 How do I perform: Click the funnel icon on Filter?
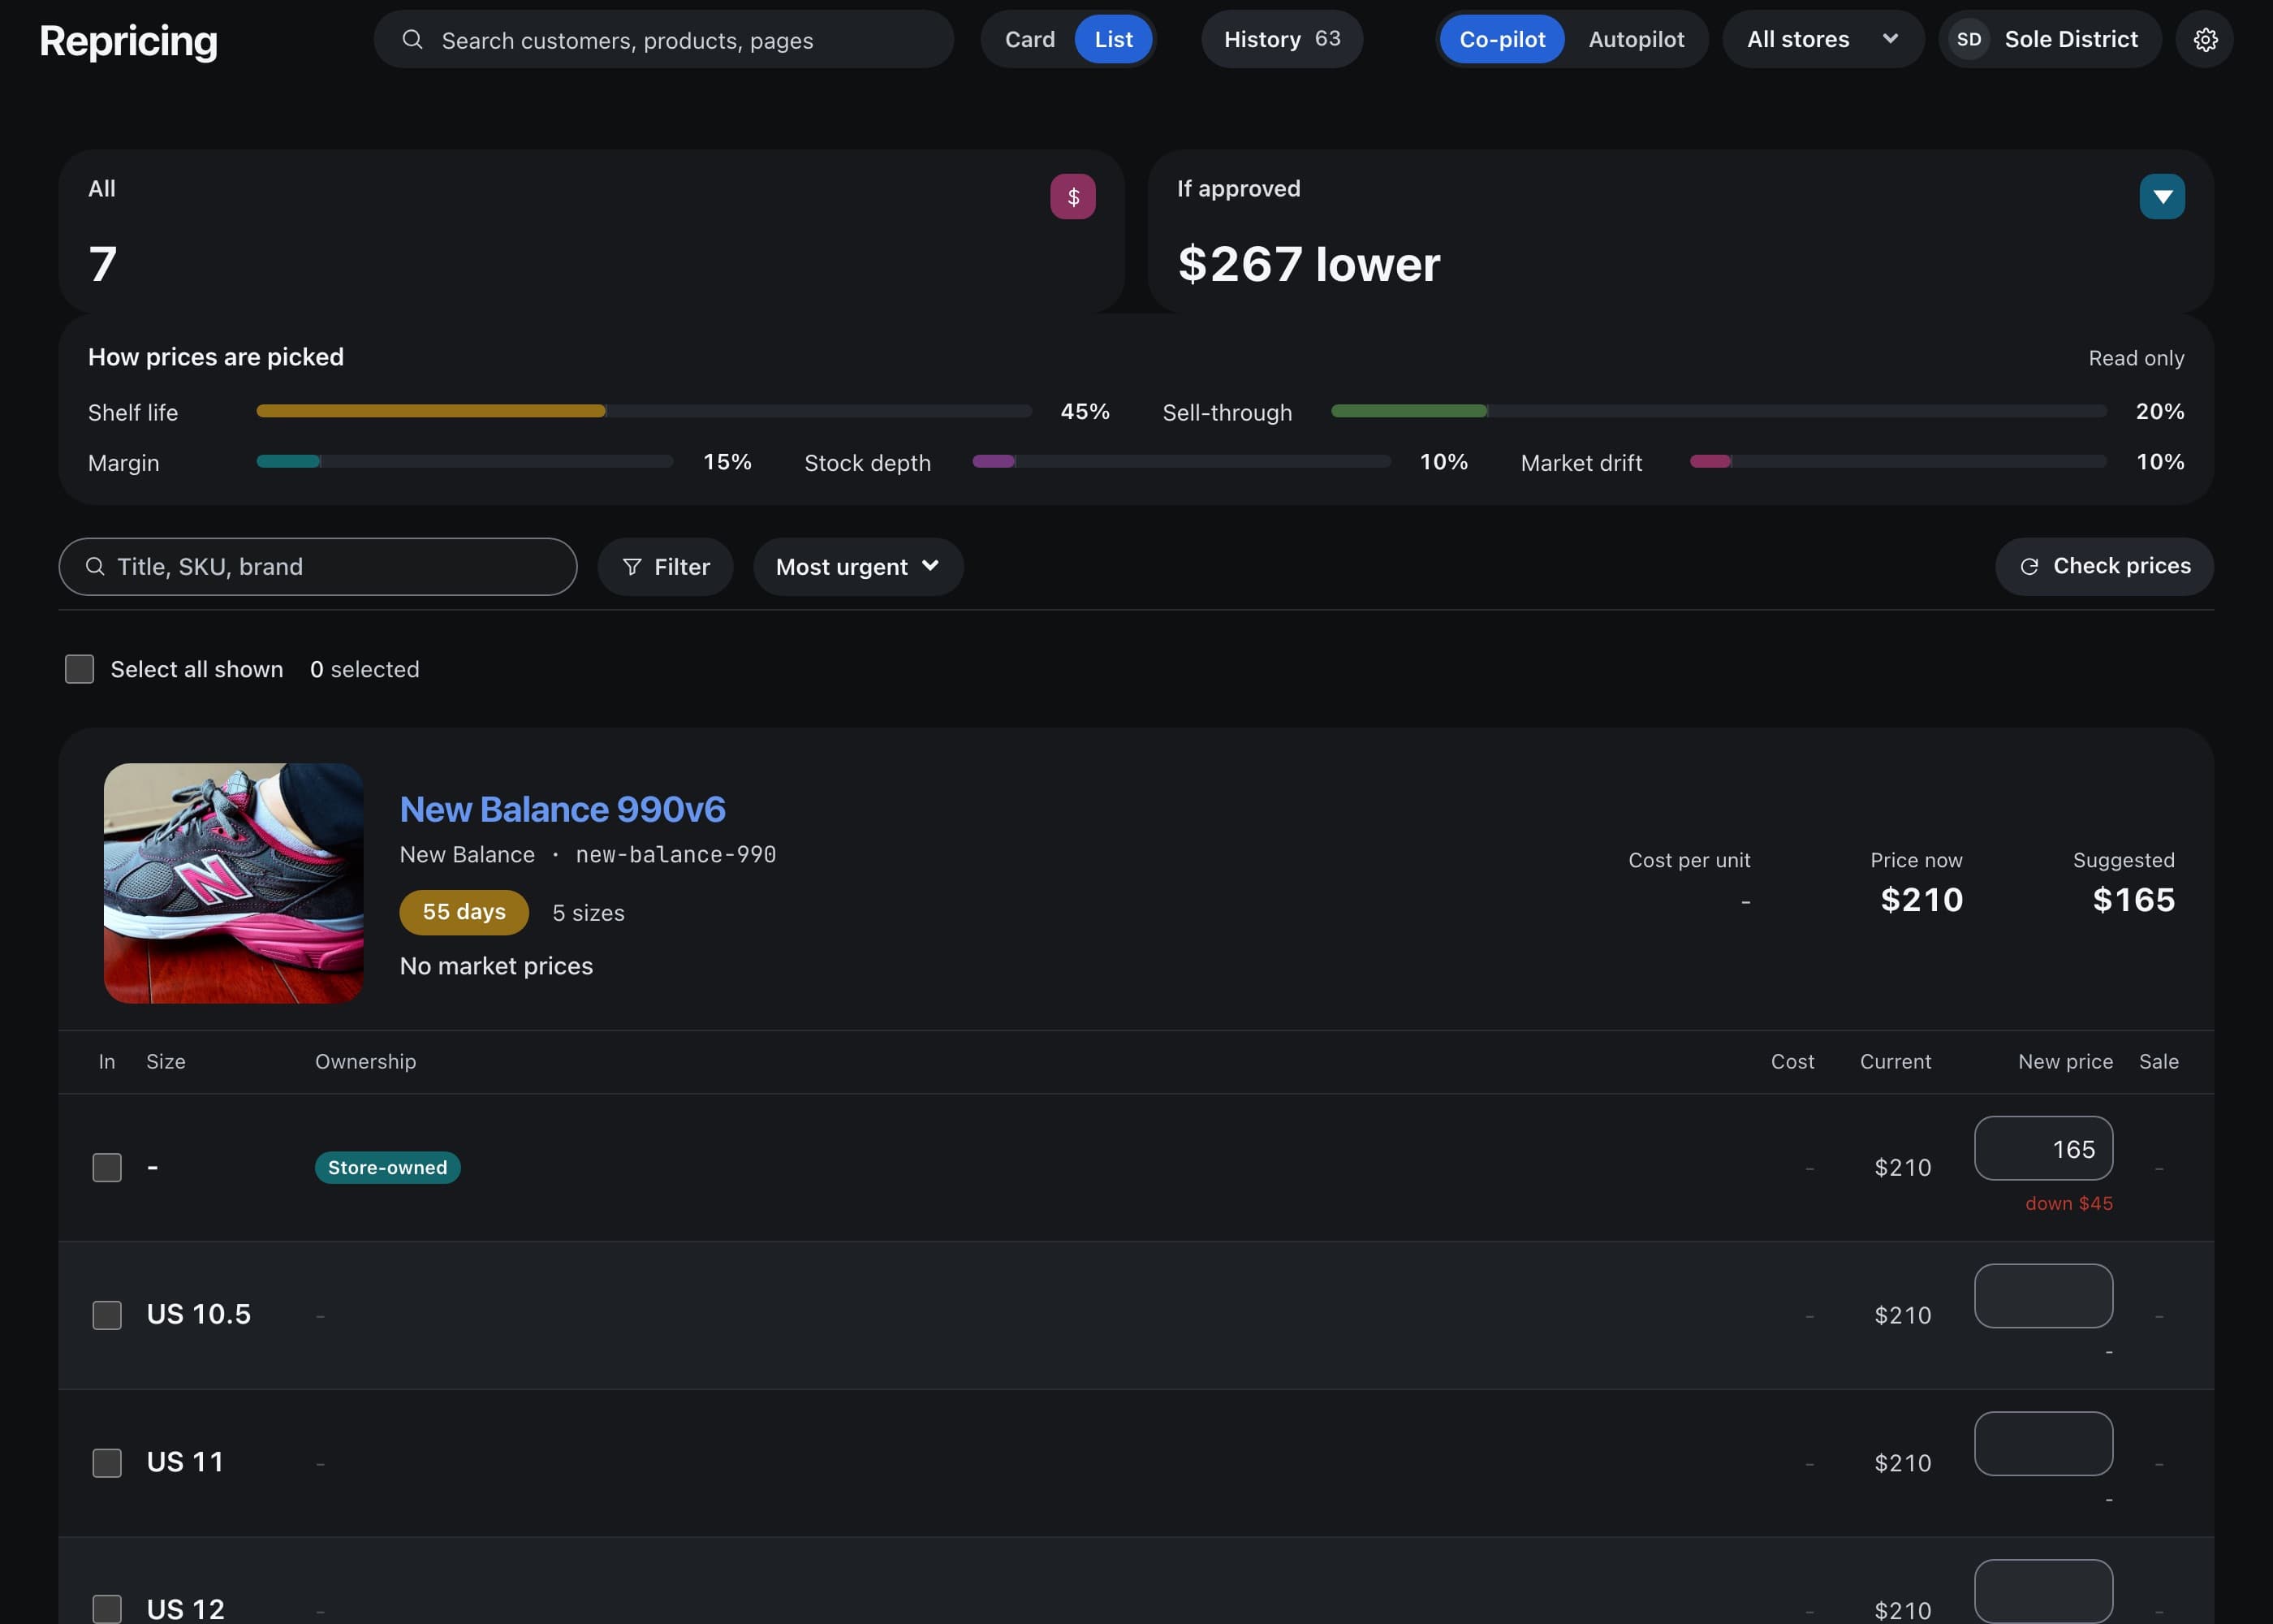(632, 567)
